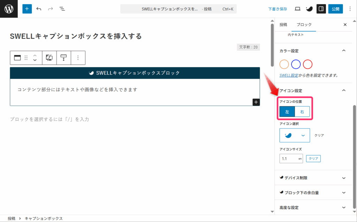Open the icon selection dropdown
The image size is (357, 222).
[295, 135]
